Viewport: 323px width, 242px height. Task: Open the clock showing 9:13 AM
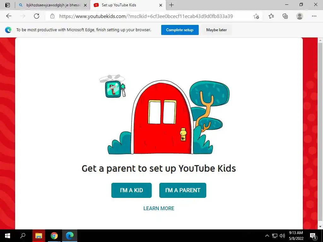tap(296, 236)
